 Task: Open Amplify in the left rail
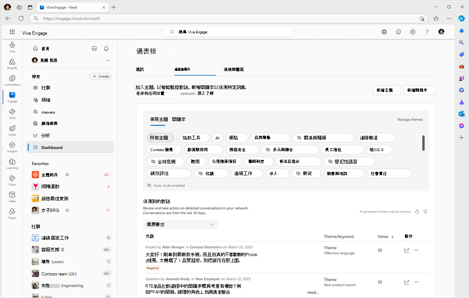point(12,64)
